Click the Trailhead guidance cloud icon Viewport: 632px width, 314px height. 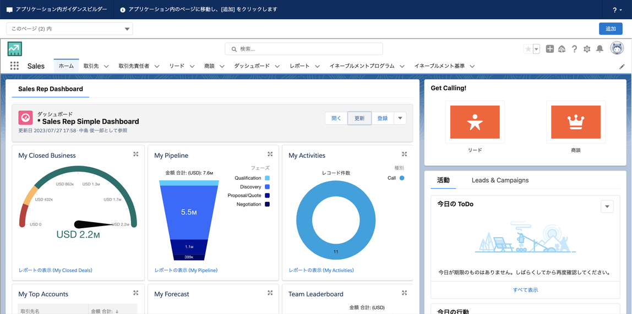point(562,49)
